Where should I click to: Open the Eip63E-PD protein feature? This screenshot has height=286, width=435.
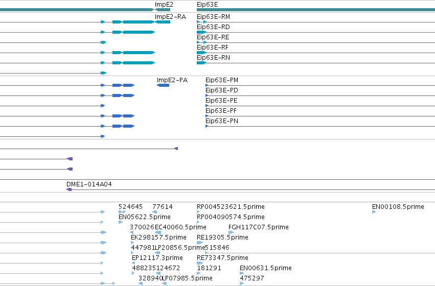(x=222, y=90)
